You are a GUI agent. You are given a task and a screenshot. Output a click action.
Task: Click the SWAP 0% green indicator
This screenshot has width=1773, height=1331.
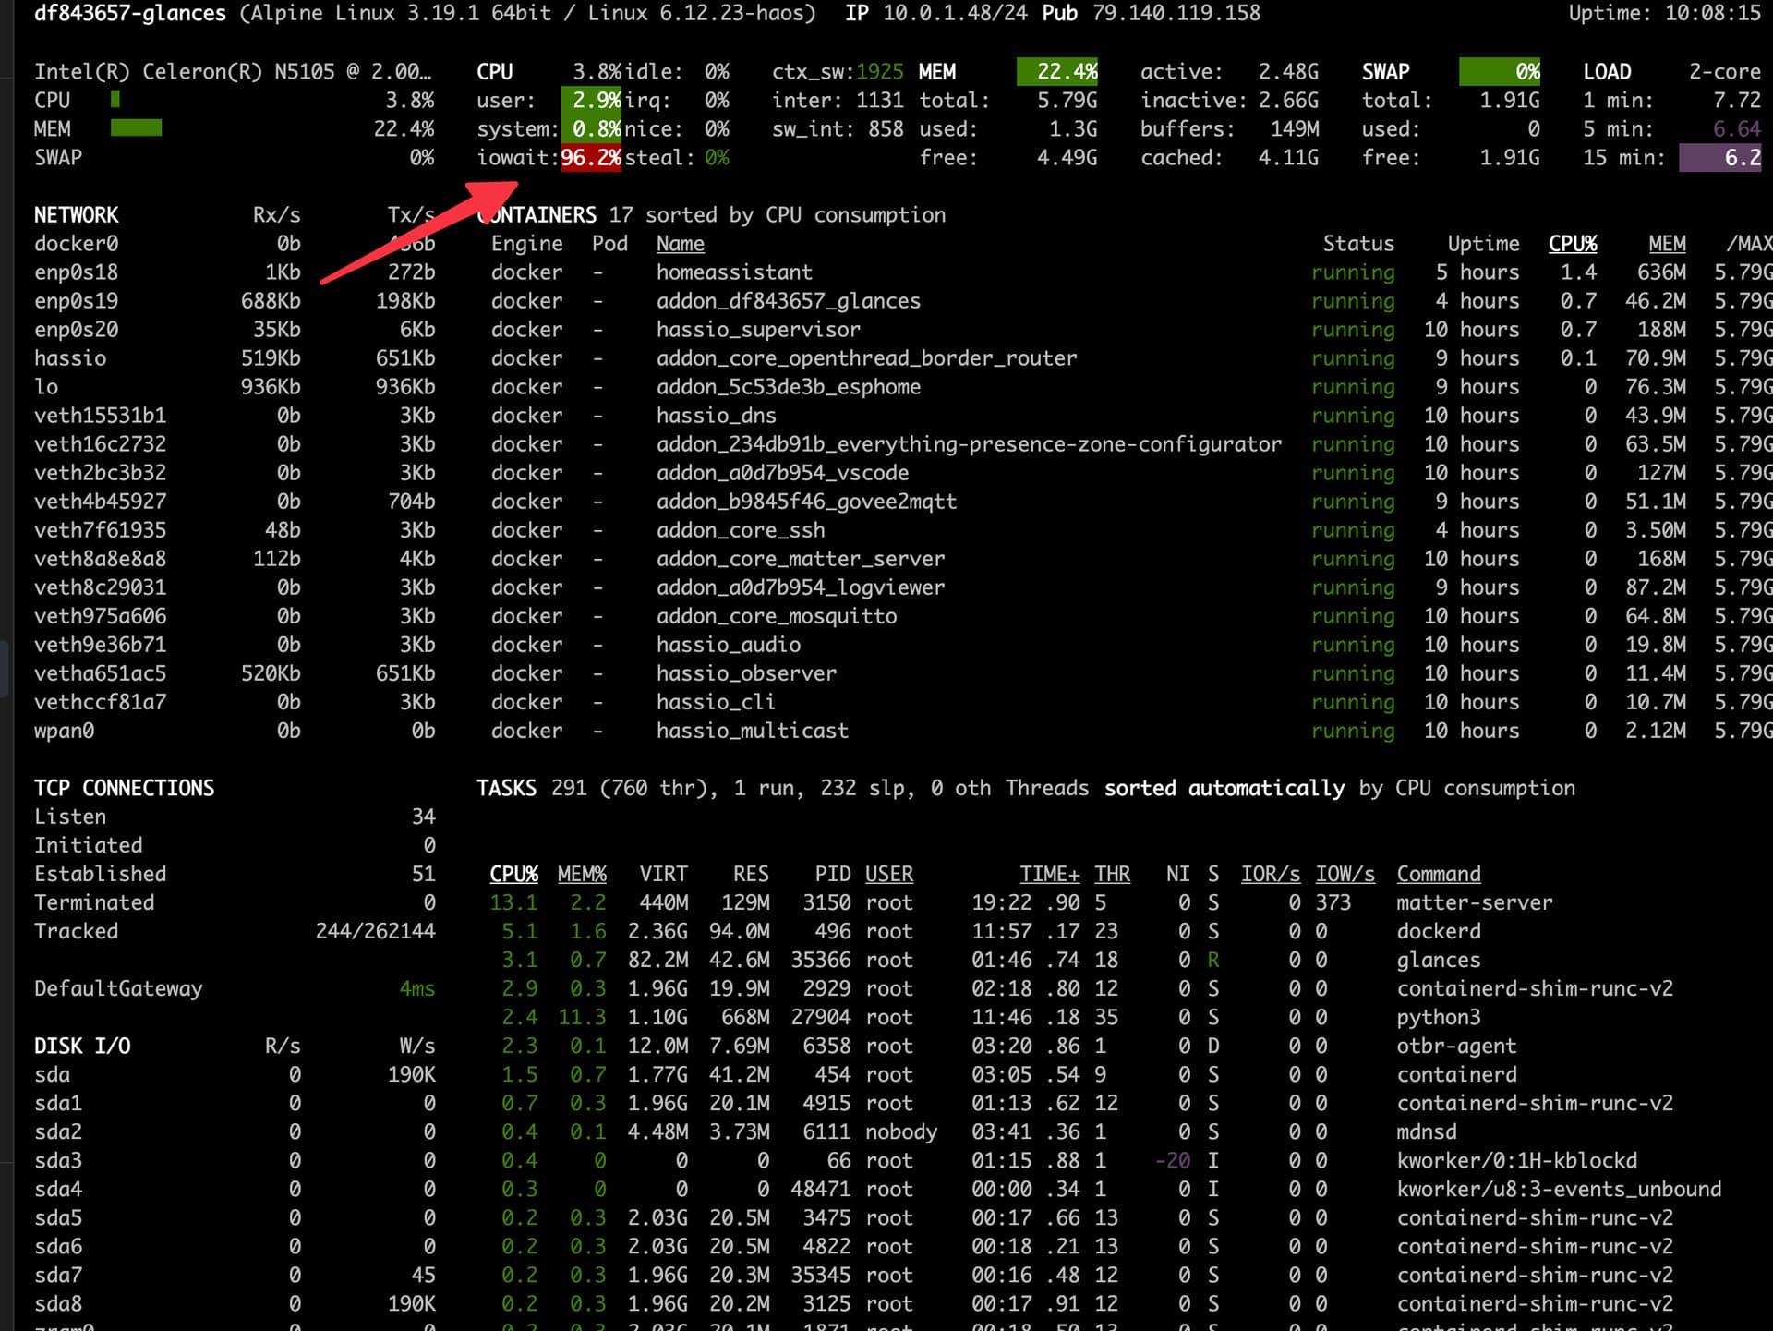click(1500, 72)
